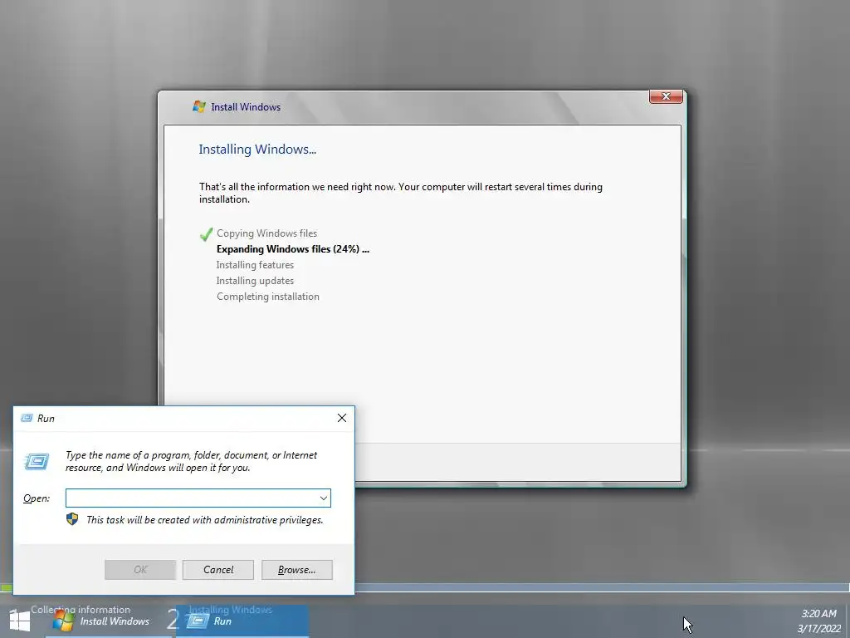The width and height of the screenshot is (850, 638).
Task: Open the Browse... file picker
Action: [x=296, y=570]
